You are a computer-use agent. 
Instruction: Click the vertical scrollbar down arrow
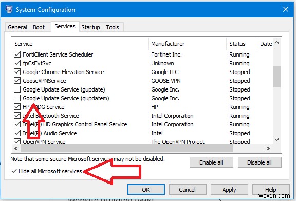(x=277, y=140)
